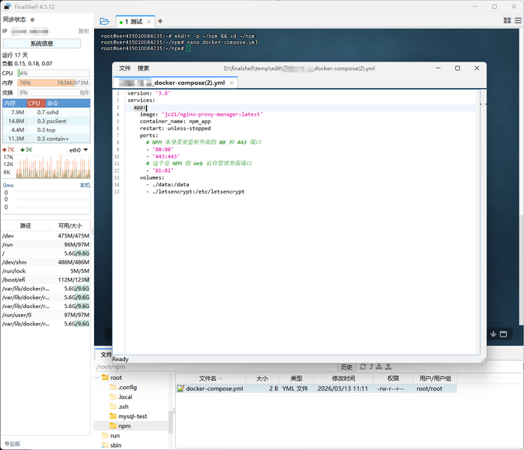
Task: Select the mysql-test folder in tree
Action: click(x=132, y=416)
